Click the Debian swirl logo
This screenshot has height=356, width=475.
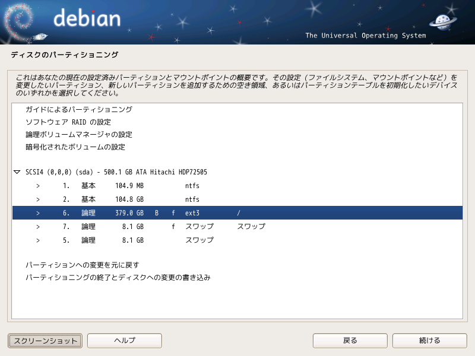pyautogui.click(x=19, y=23)
